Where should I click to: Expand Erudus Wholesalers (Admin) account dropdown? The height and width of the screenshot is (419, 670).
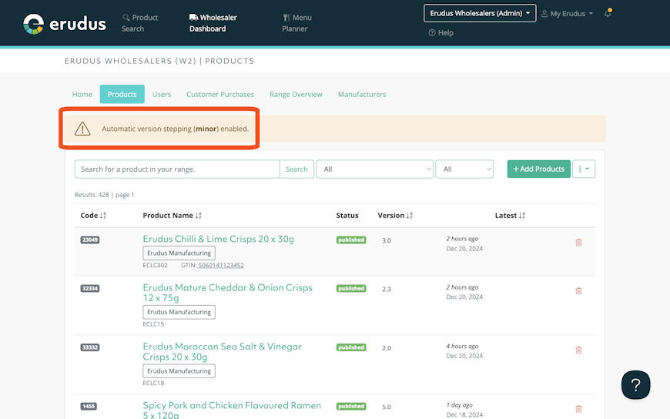click(x=480, y=13)
